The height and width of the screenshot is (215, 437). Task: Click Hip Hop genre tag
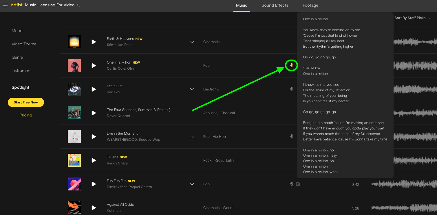point(219,137)
